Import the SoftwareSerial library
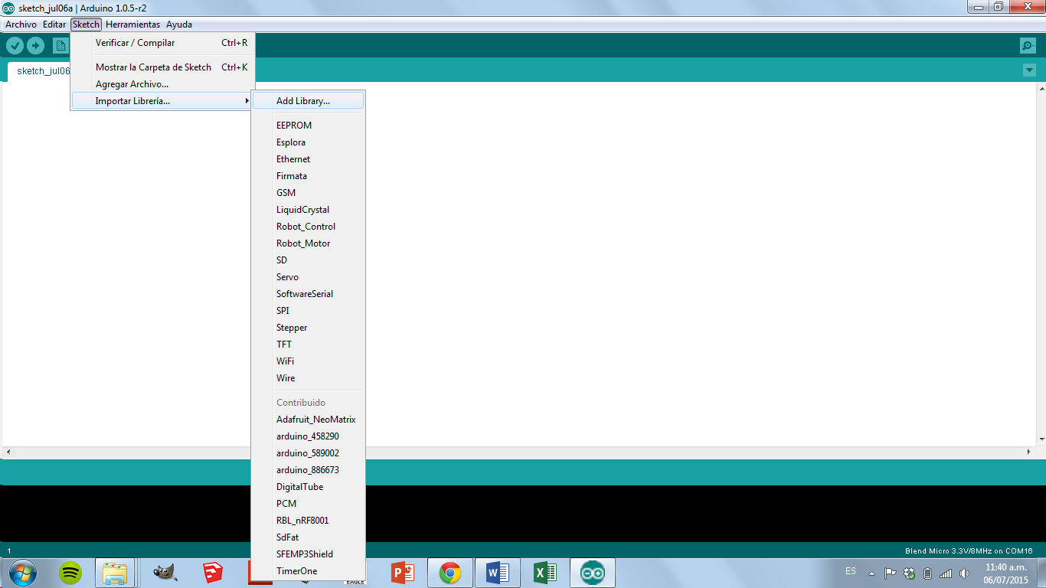The width and height of the screenshot is (1046, 588). click(x=309, y=294)
